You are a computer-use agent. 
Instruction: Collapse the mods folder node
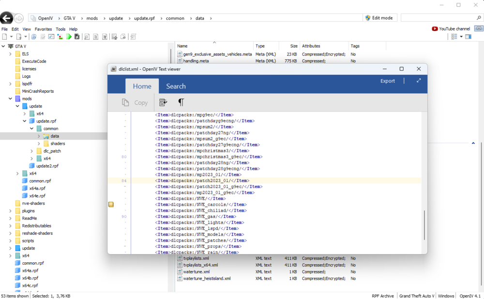click(x=10, y=99)
